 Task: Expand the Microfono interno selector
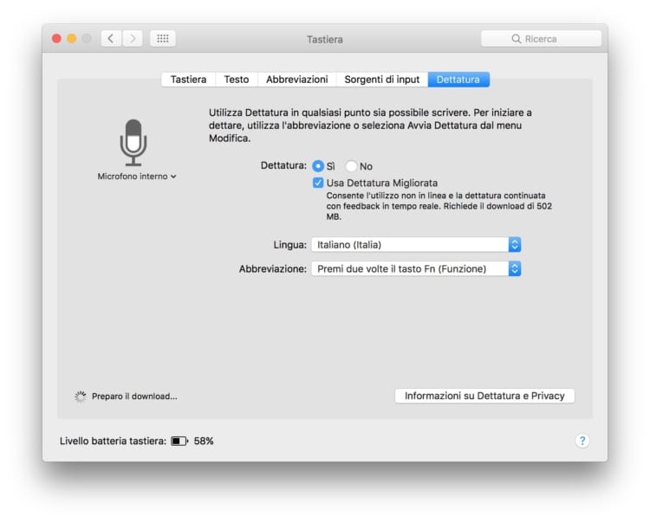(x=137, y=177)
